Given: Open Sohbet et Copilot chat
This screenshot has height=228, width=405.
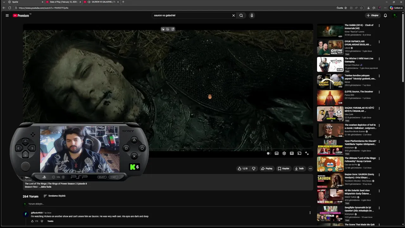Looking at the screenshot, I should 396,8.
